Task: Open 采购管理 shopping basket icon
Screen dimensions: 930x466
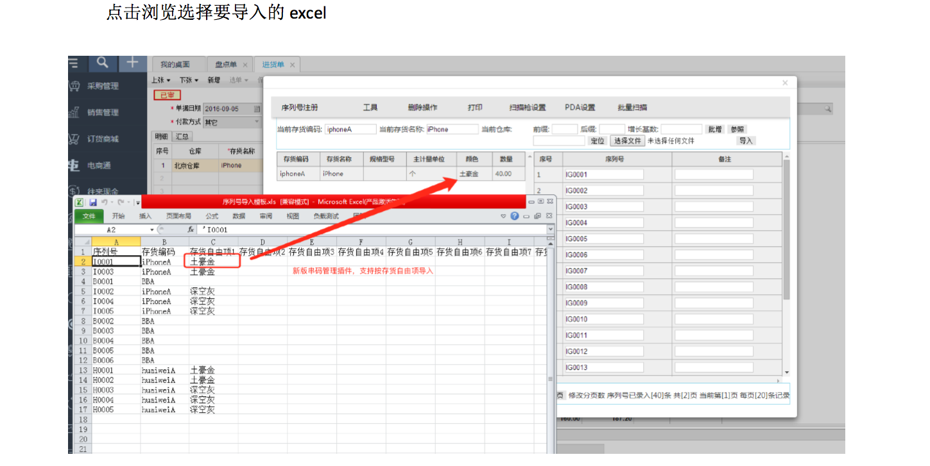Action: point(74,86)
